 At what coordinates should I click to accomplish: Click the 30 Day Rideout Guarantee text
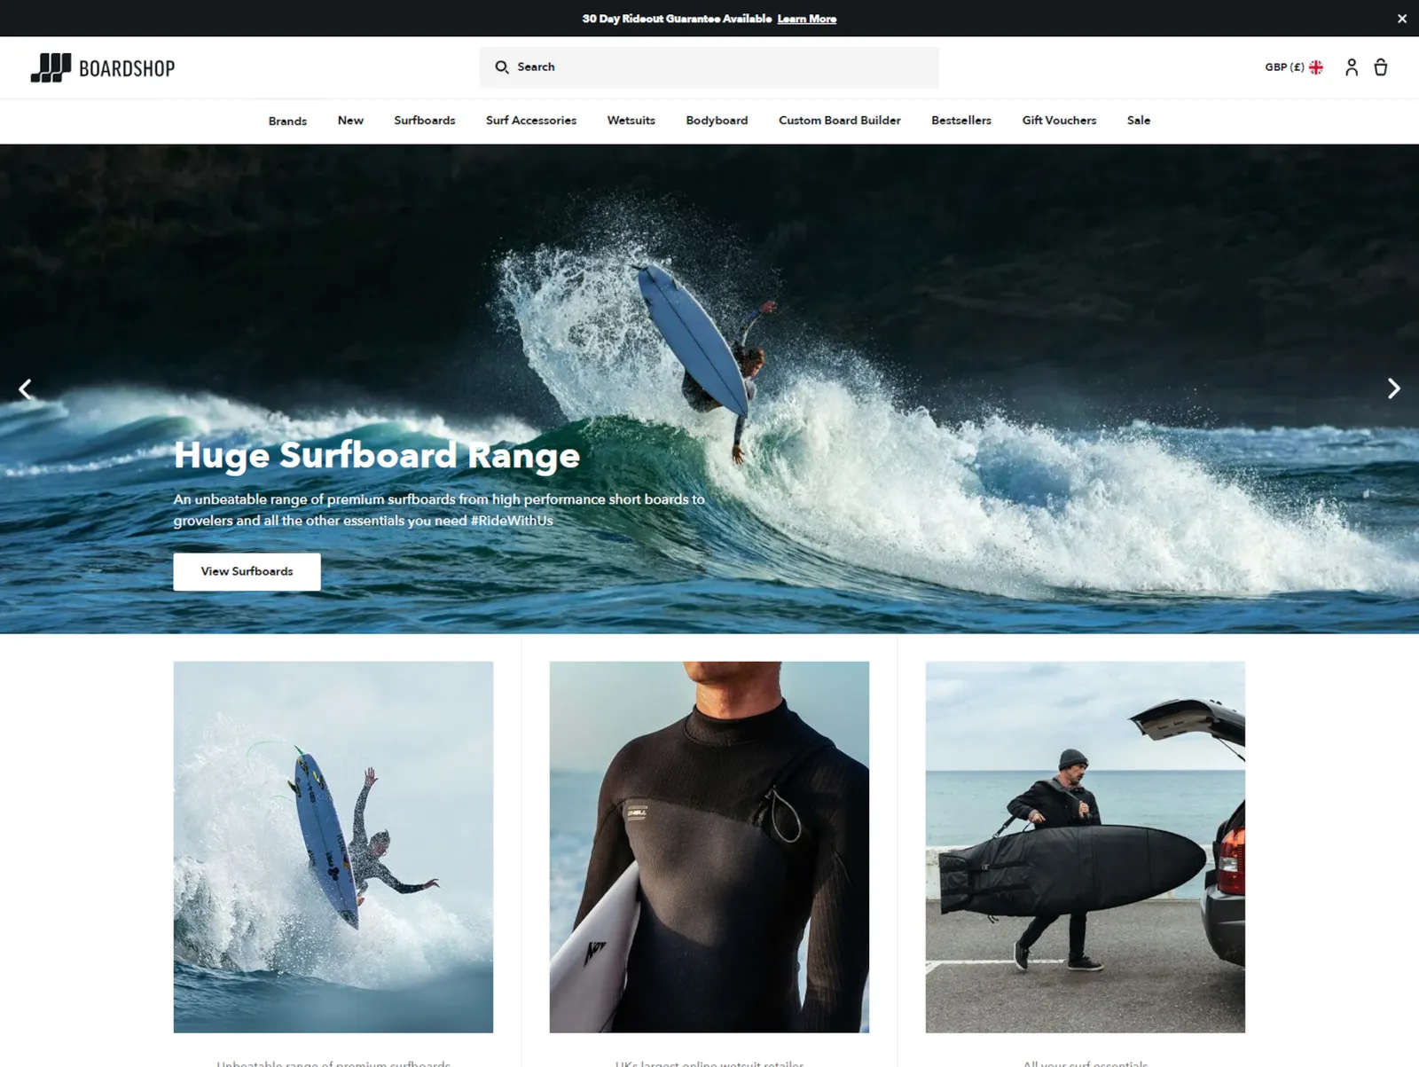[x=677, y=19]
